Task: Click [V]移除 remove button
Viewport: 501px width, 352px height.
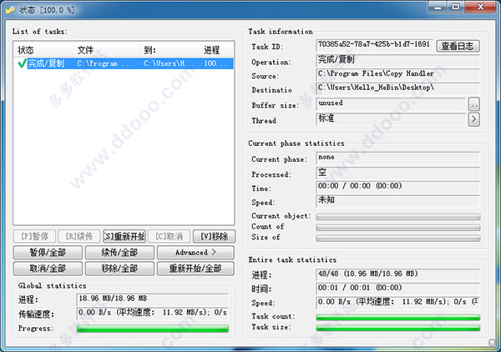Action: 214,236
